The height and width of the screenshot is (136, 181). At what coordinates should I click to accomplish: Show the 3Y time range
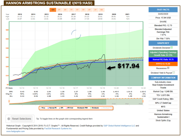tap(96, 10)
